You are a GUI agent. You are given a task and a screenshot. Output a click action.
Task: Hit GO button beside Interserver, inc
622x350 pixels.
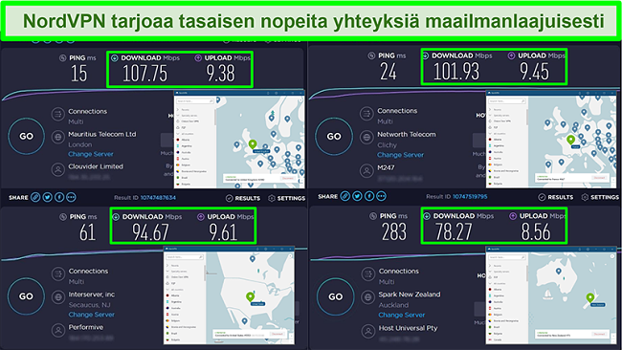pyautogui.click(x=26, y=296)
